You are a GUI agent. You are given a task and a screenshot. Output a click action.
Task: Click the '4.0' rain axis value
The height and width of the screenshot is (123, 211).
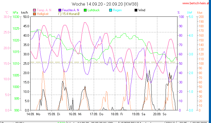(191, 36)
